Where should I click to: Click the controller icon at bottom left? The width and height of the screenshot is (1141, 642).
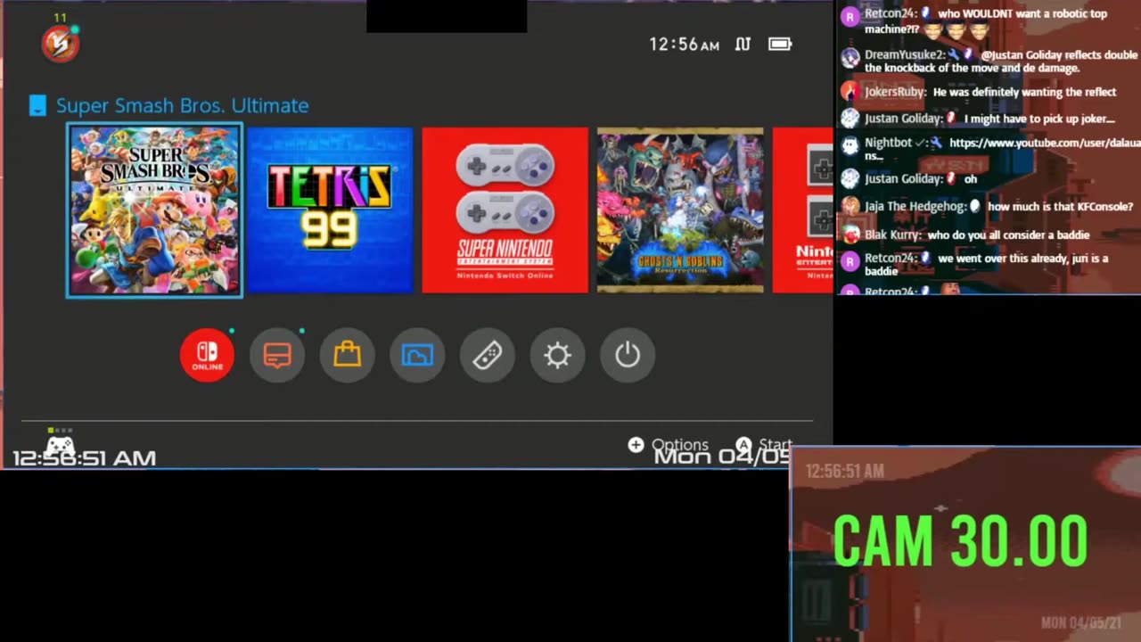click(x=60, y=444)
